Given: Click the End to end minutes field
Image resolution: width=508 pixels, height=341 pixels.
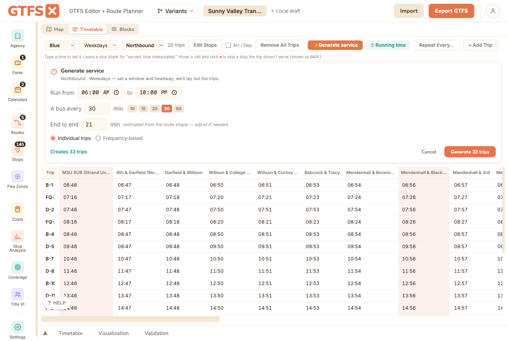Looking at the screenshot, I should point(94,125).
